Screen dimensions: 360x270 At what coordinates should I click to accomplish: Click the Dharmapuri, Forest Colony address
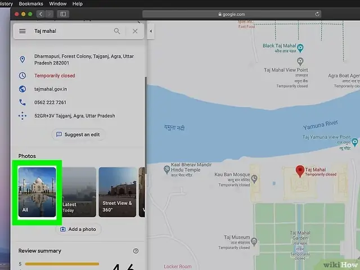(x=84, y=60)
